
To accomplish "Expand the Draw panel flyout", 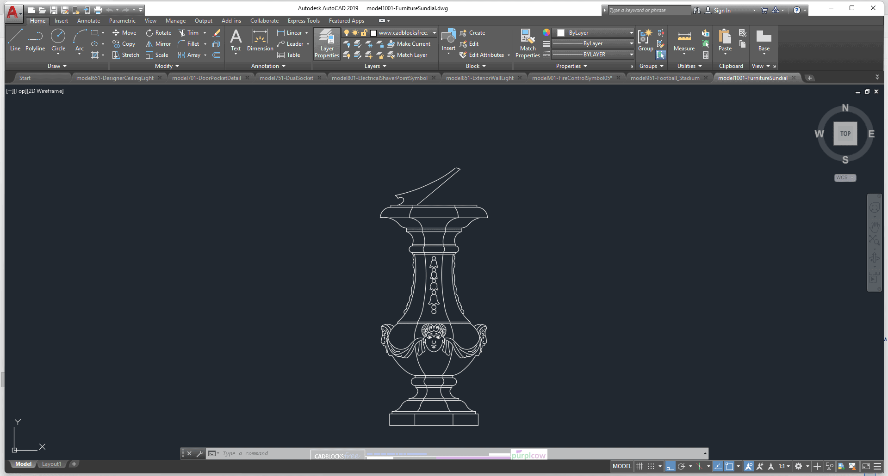I will tap(57, 66).
